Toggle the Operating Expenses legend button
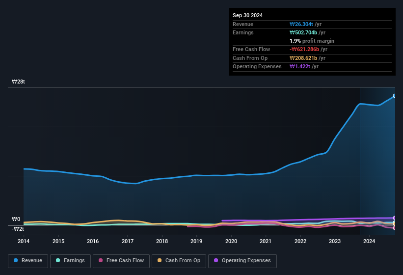 tap(242, 261)
